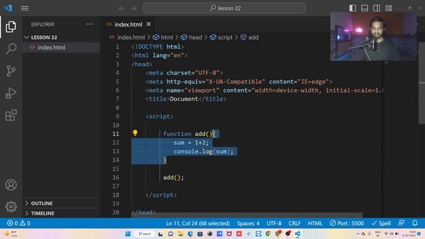Open the Customize Layout button
Screen dimensions: 425x239
(388, 8)
